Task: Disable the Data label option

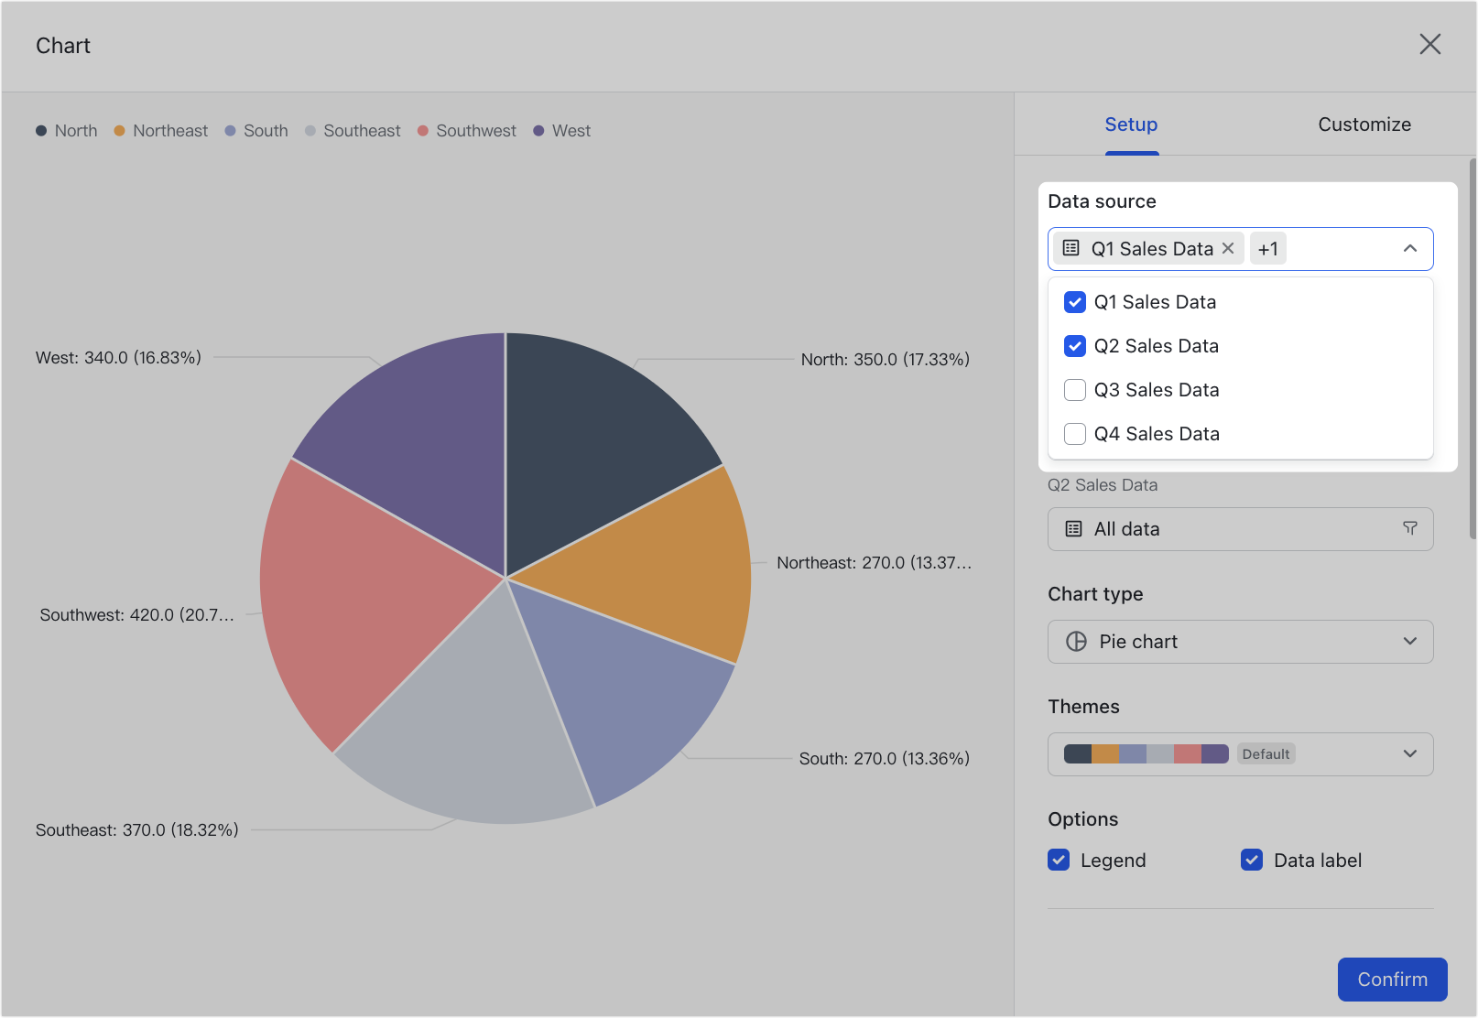Action: point(1251,860)
